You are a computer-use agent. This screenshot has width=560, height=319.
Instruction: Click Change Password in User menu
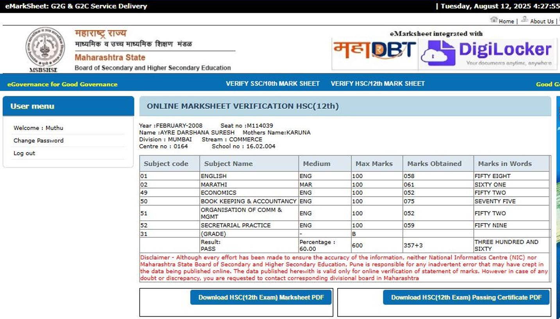38,141
